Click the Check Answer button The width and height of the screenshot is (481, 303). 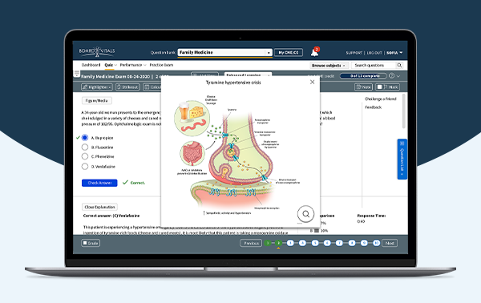pyautogui.click(x=99, y=183)
